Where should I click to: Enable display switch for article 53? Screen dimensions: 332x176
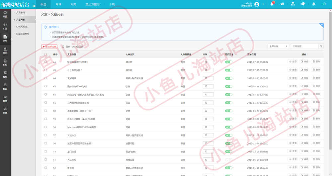[x=229, y=159]
